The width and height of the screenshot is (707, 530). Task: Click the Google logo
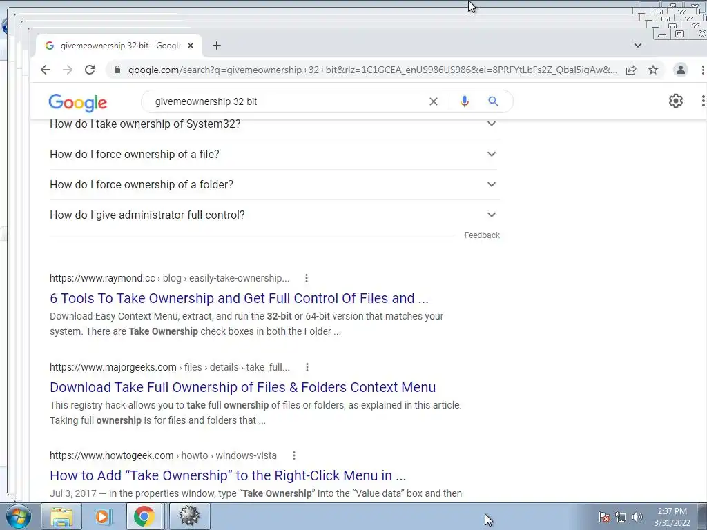click(x=77, y=103)
